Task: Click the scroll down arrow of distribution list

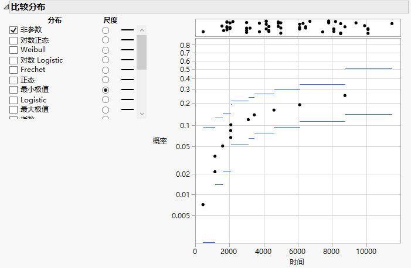Action: pyautogui.click(x=142, y=114)
